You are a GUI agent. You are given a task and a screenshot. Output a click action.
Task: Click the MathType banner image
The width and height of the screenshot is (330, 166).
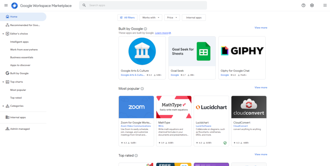(174, 107)
